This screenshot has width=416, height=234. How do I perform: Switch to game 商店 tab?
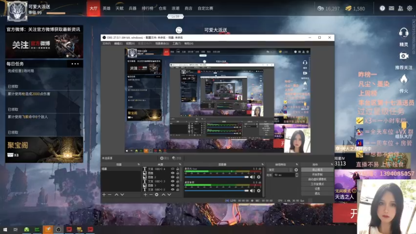pos(188,8)
